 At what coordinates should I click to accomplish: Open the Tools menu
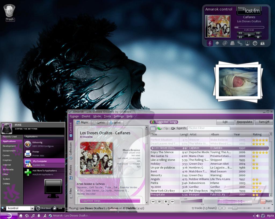107,116
